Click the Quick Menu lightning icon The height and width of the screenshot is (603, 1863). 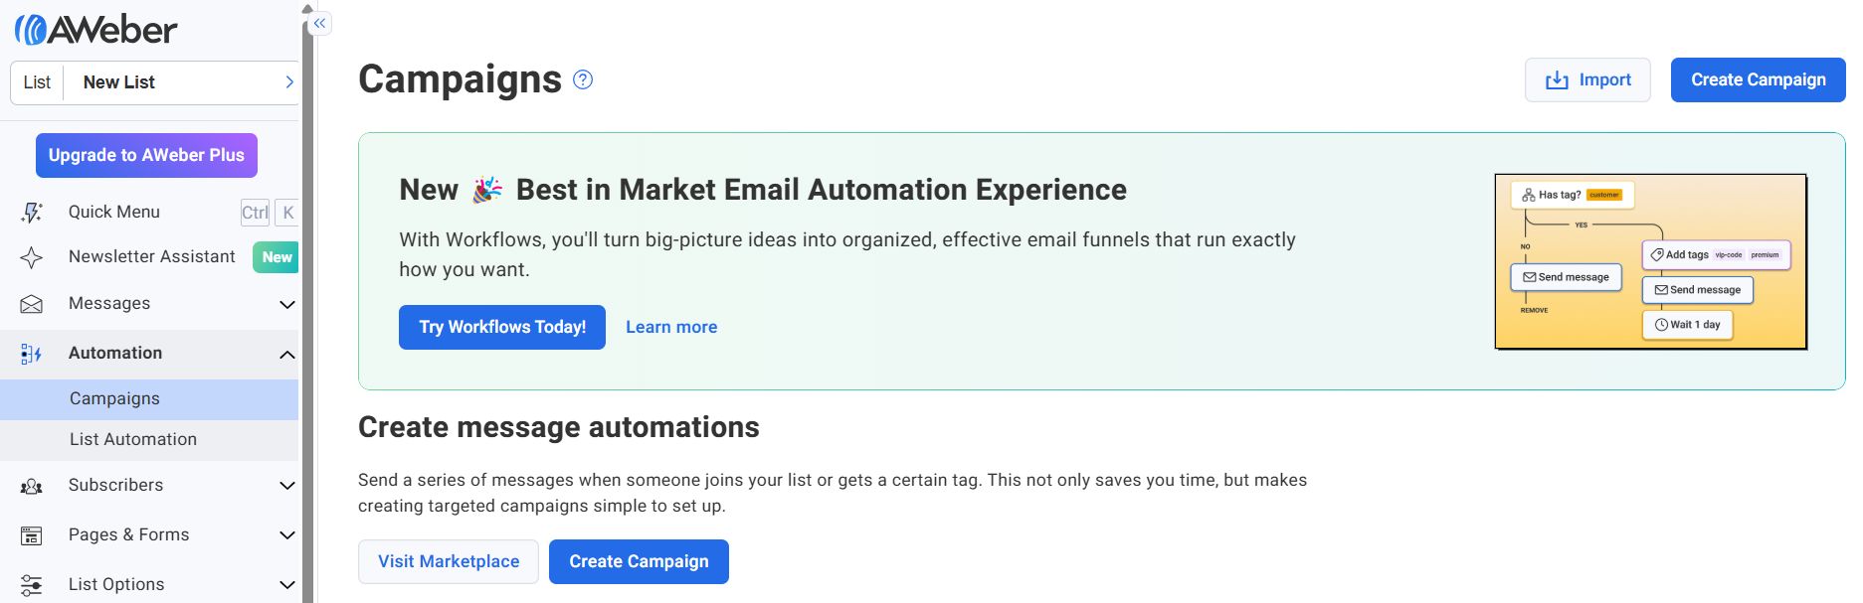point(32,212)
